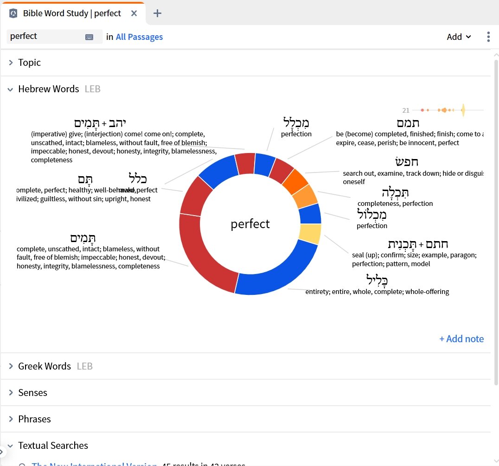Collapse the Textual Searches section
This screenshot has height=466, width=499.
(10, 446)
